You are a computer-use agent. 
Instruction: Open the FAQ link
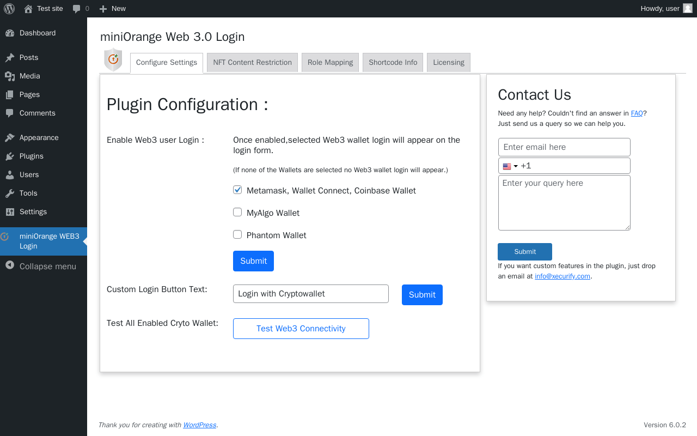point(637,113)
